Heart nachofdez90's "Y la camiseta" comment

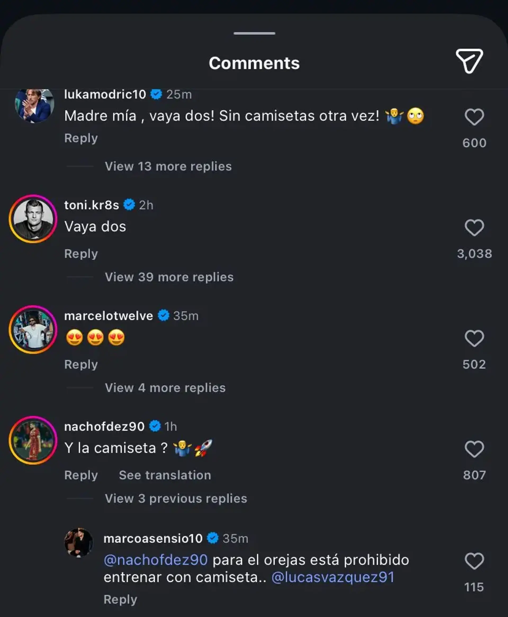(x=474, y=449)
